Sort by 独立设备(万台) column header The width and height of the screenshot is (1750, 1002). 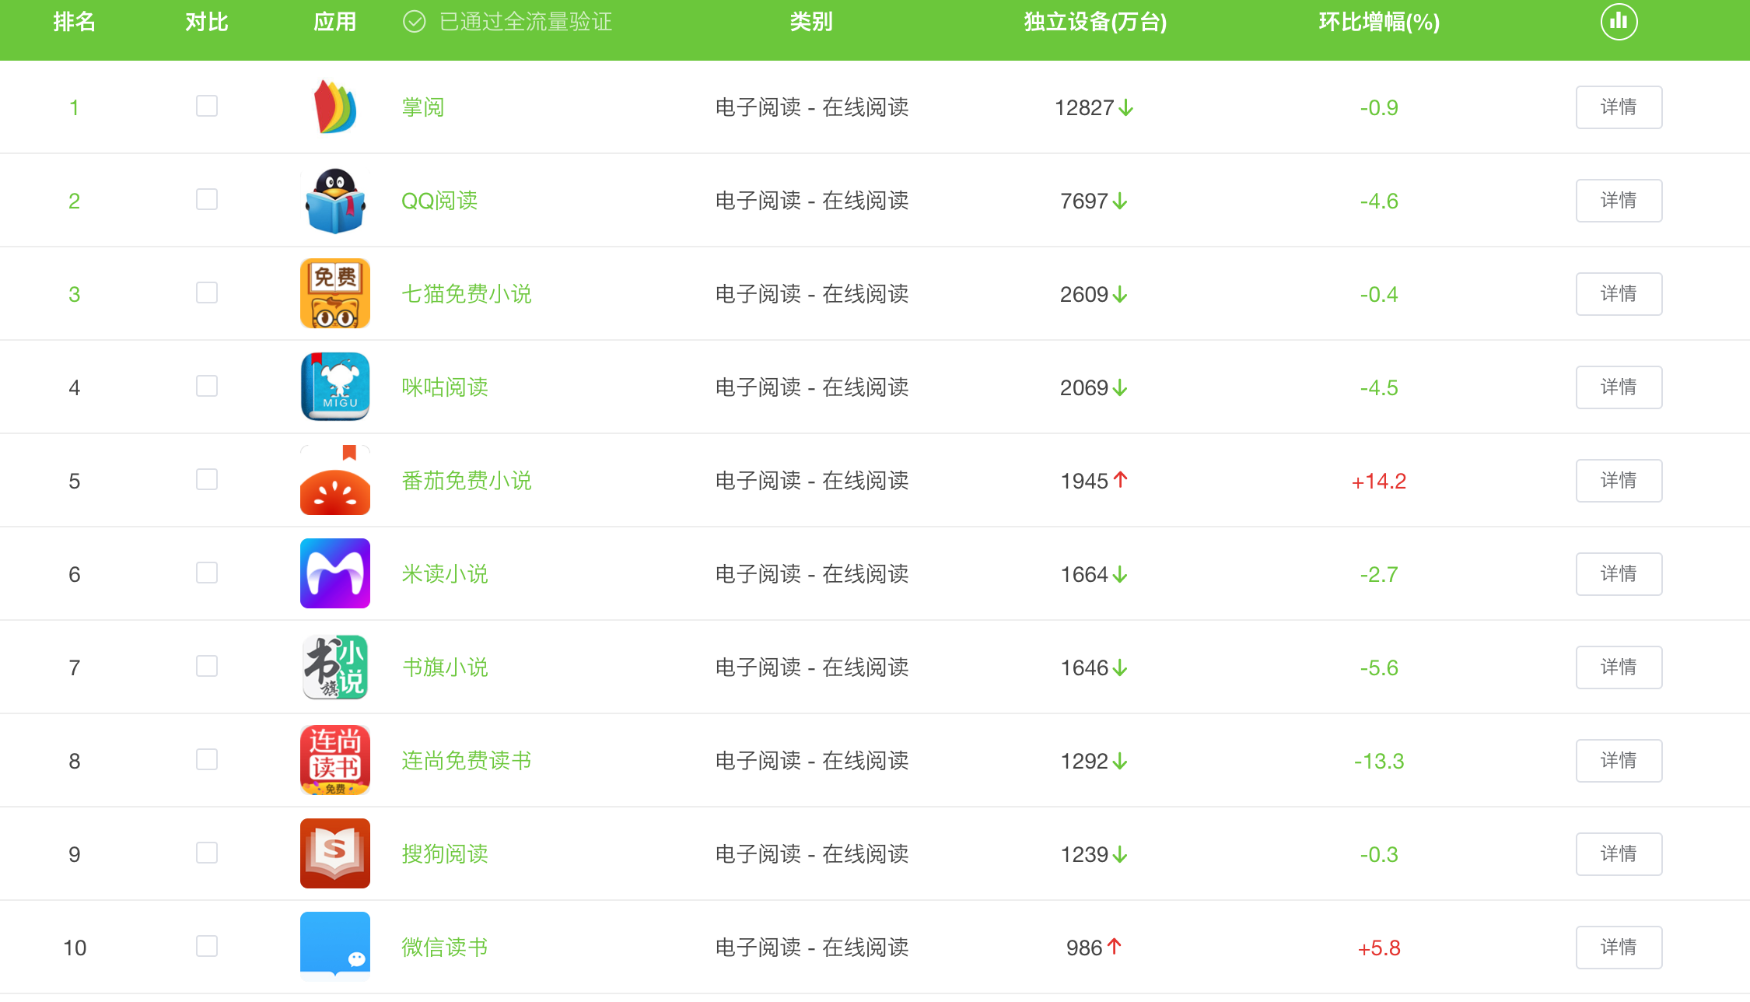pos(1094,22)
